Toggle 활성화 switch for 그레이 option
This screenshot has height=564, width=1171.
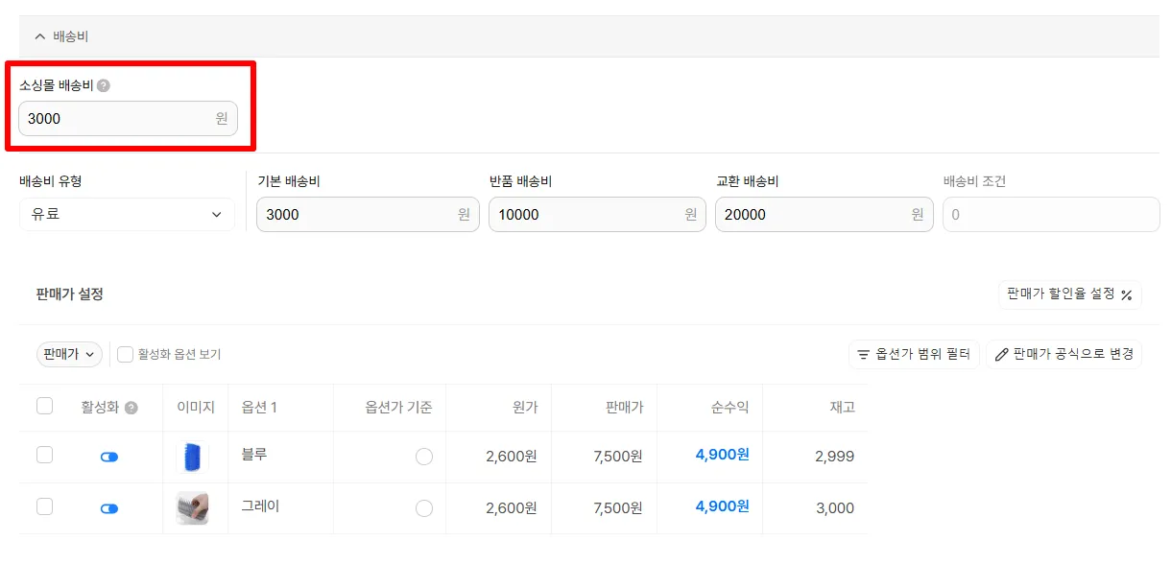tap(109, 508)
